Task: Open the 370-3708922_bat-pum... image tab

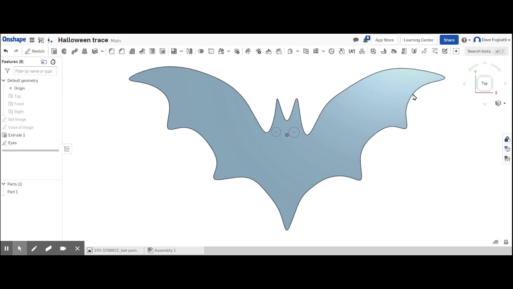Action: click(114, 250)
